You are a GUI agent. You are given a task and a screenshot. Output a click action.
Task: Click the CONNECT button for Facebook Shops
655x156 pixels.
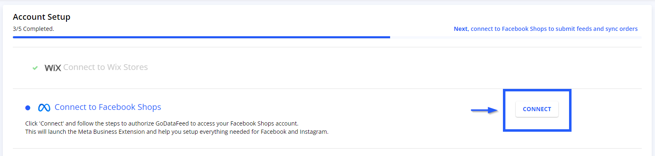click(x=537, y=109)
